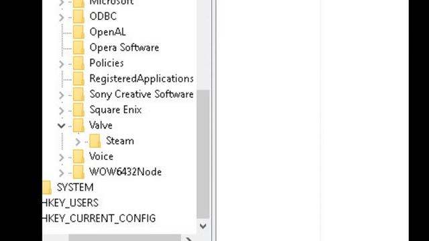Viewport: 429px width, 241px height.
Task: Expand the Square Enix key
Action: point(61,110)
